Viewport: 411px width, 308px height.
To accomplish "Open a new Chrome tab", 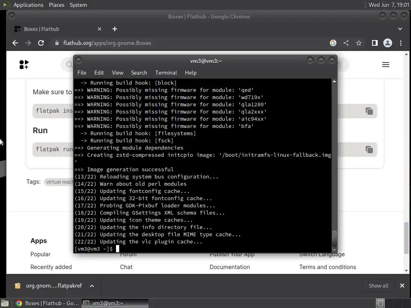I will (115, 29).
